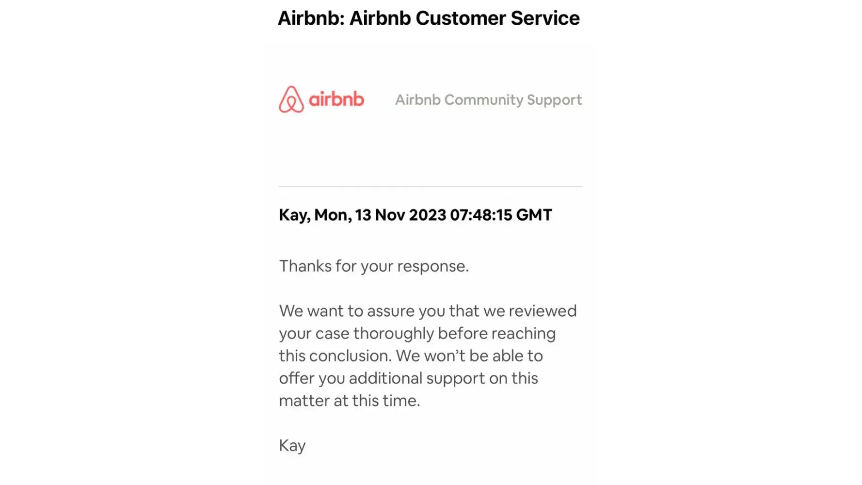The width and height of the screenshot is (862, 485).
Task: Click the word Mon in message header
Action: coord(332,215)
